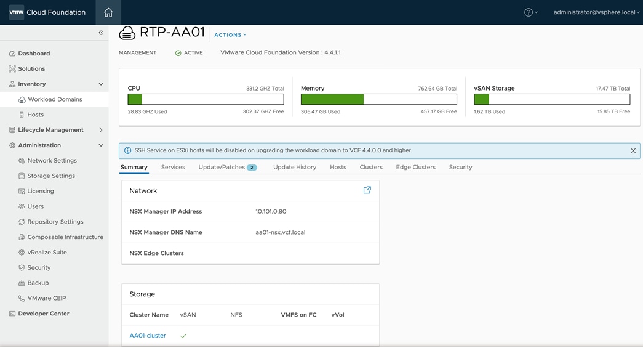Screen dimensions: 643x348
Task: Switch to the Services tab
Action: point(173,167)
